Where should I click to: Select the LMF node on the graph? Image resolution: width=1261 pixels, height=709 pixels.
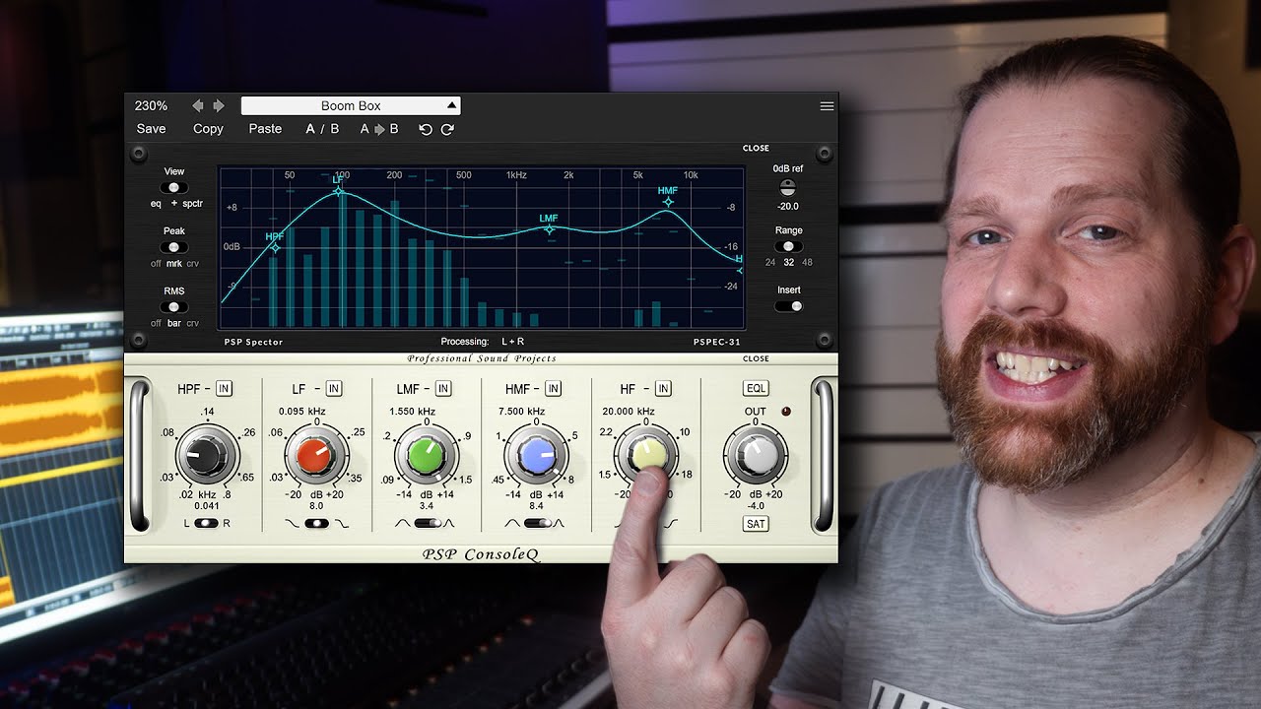click(549, 229)
